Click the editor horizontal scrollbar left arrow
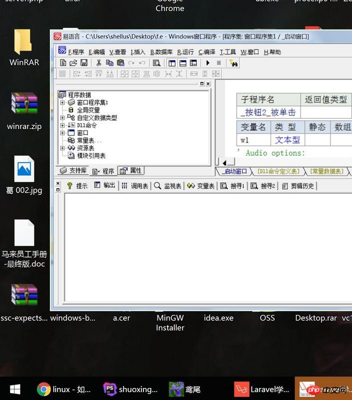The height and width of the screenshot is (400, 352). coord(225,162)
